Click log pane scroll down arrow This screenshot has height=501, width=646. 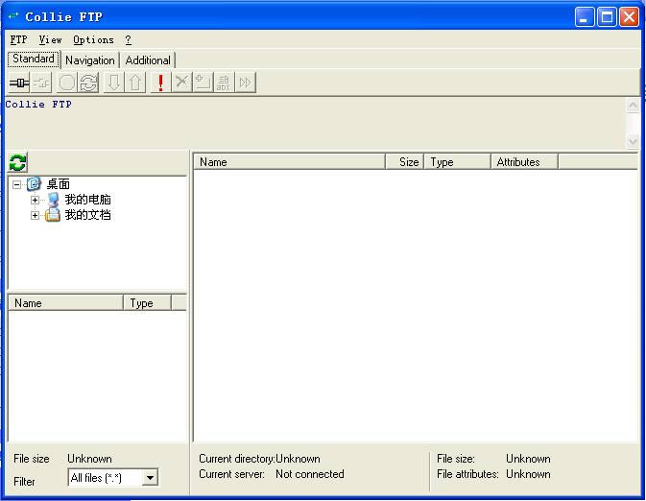[633, 142]
